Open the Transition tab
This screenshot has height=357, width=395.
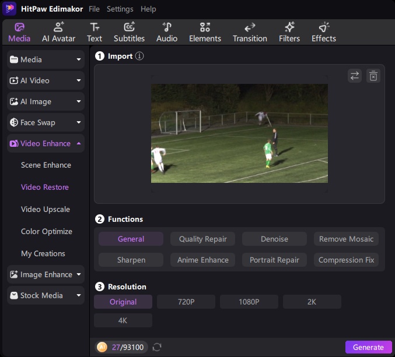[x=250, y=33]
